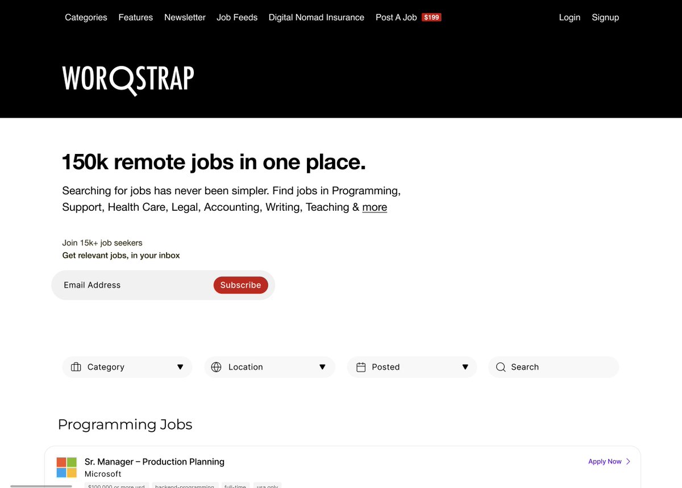Viewport: 682px width, 488px height.
Task: Open Sr. Manager – Production Planning job
Action: [155, 462]
